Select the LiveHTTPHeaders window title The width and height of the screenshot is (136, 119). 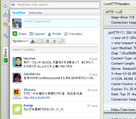point(117,4)
